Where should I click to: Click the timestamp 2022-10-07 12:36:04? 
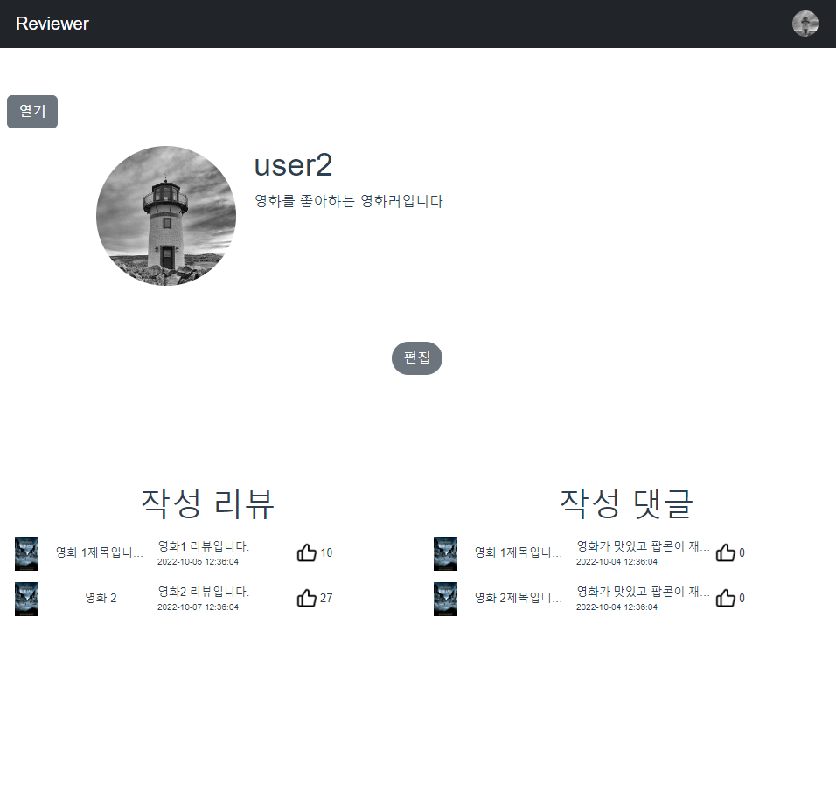pyautogui.click(x=198, y=607)
